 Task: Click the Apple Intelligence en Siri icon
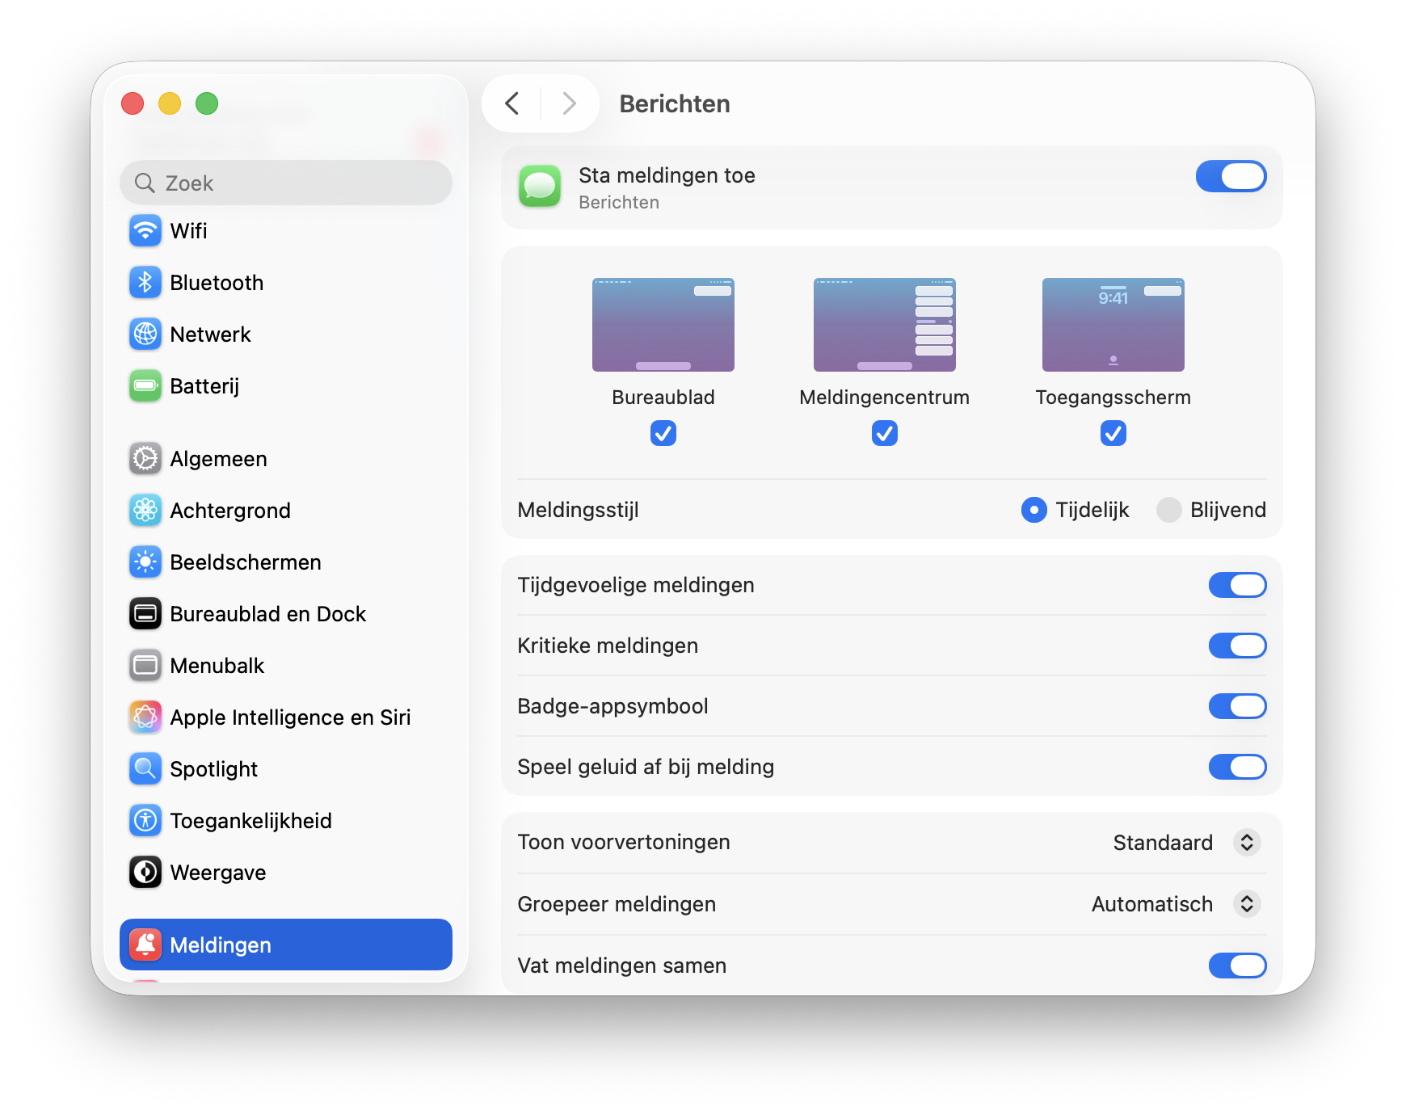145,717
